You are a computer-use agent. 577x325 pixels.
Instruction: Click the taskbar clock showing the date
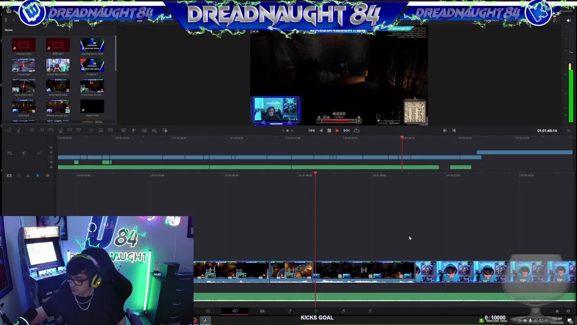pos(557,320)
